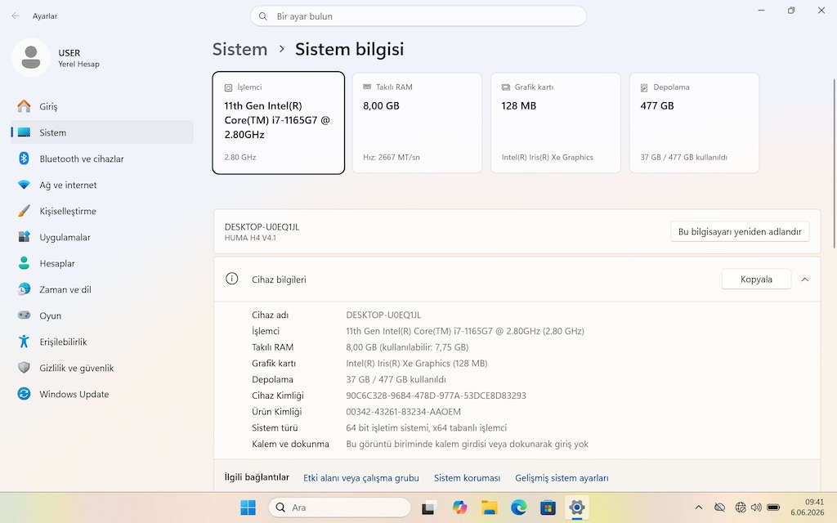Click the Cihaz bilgileri info icon

coord(231,279)
